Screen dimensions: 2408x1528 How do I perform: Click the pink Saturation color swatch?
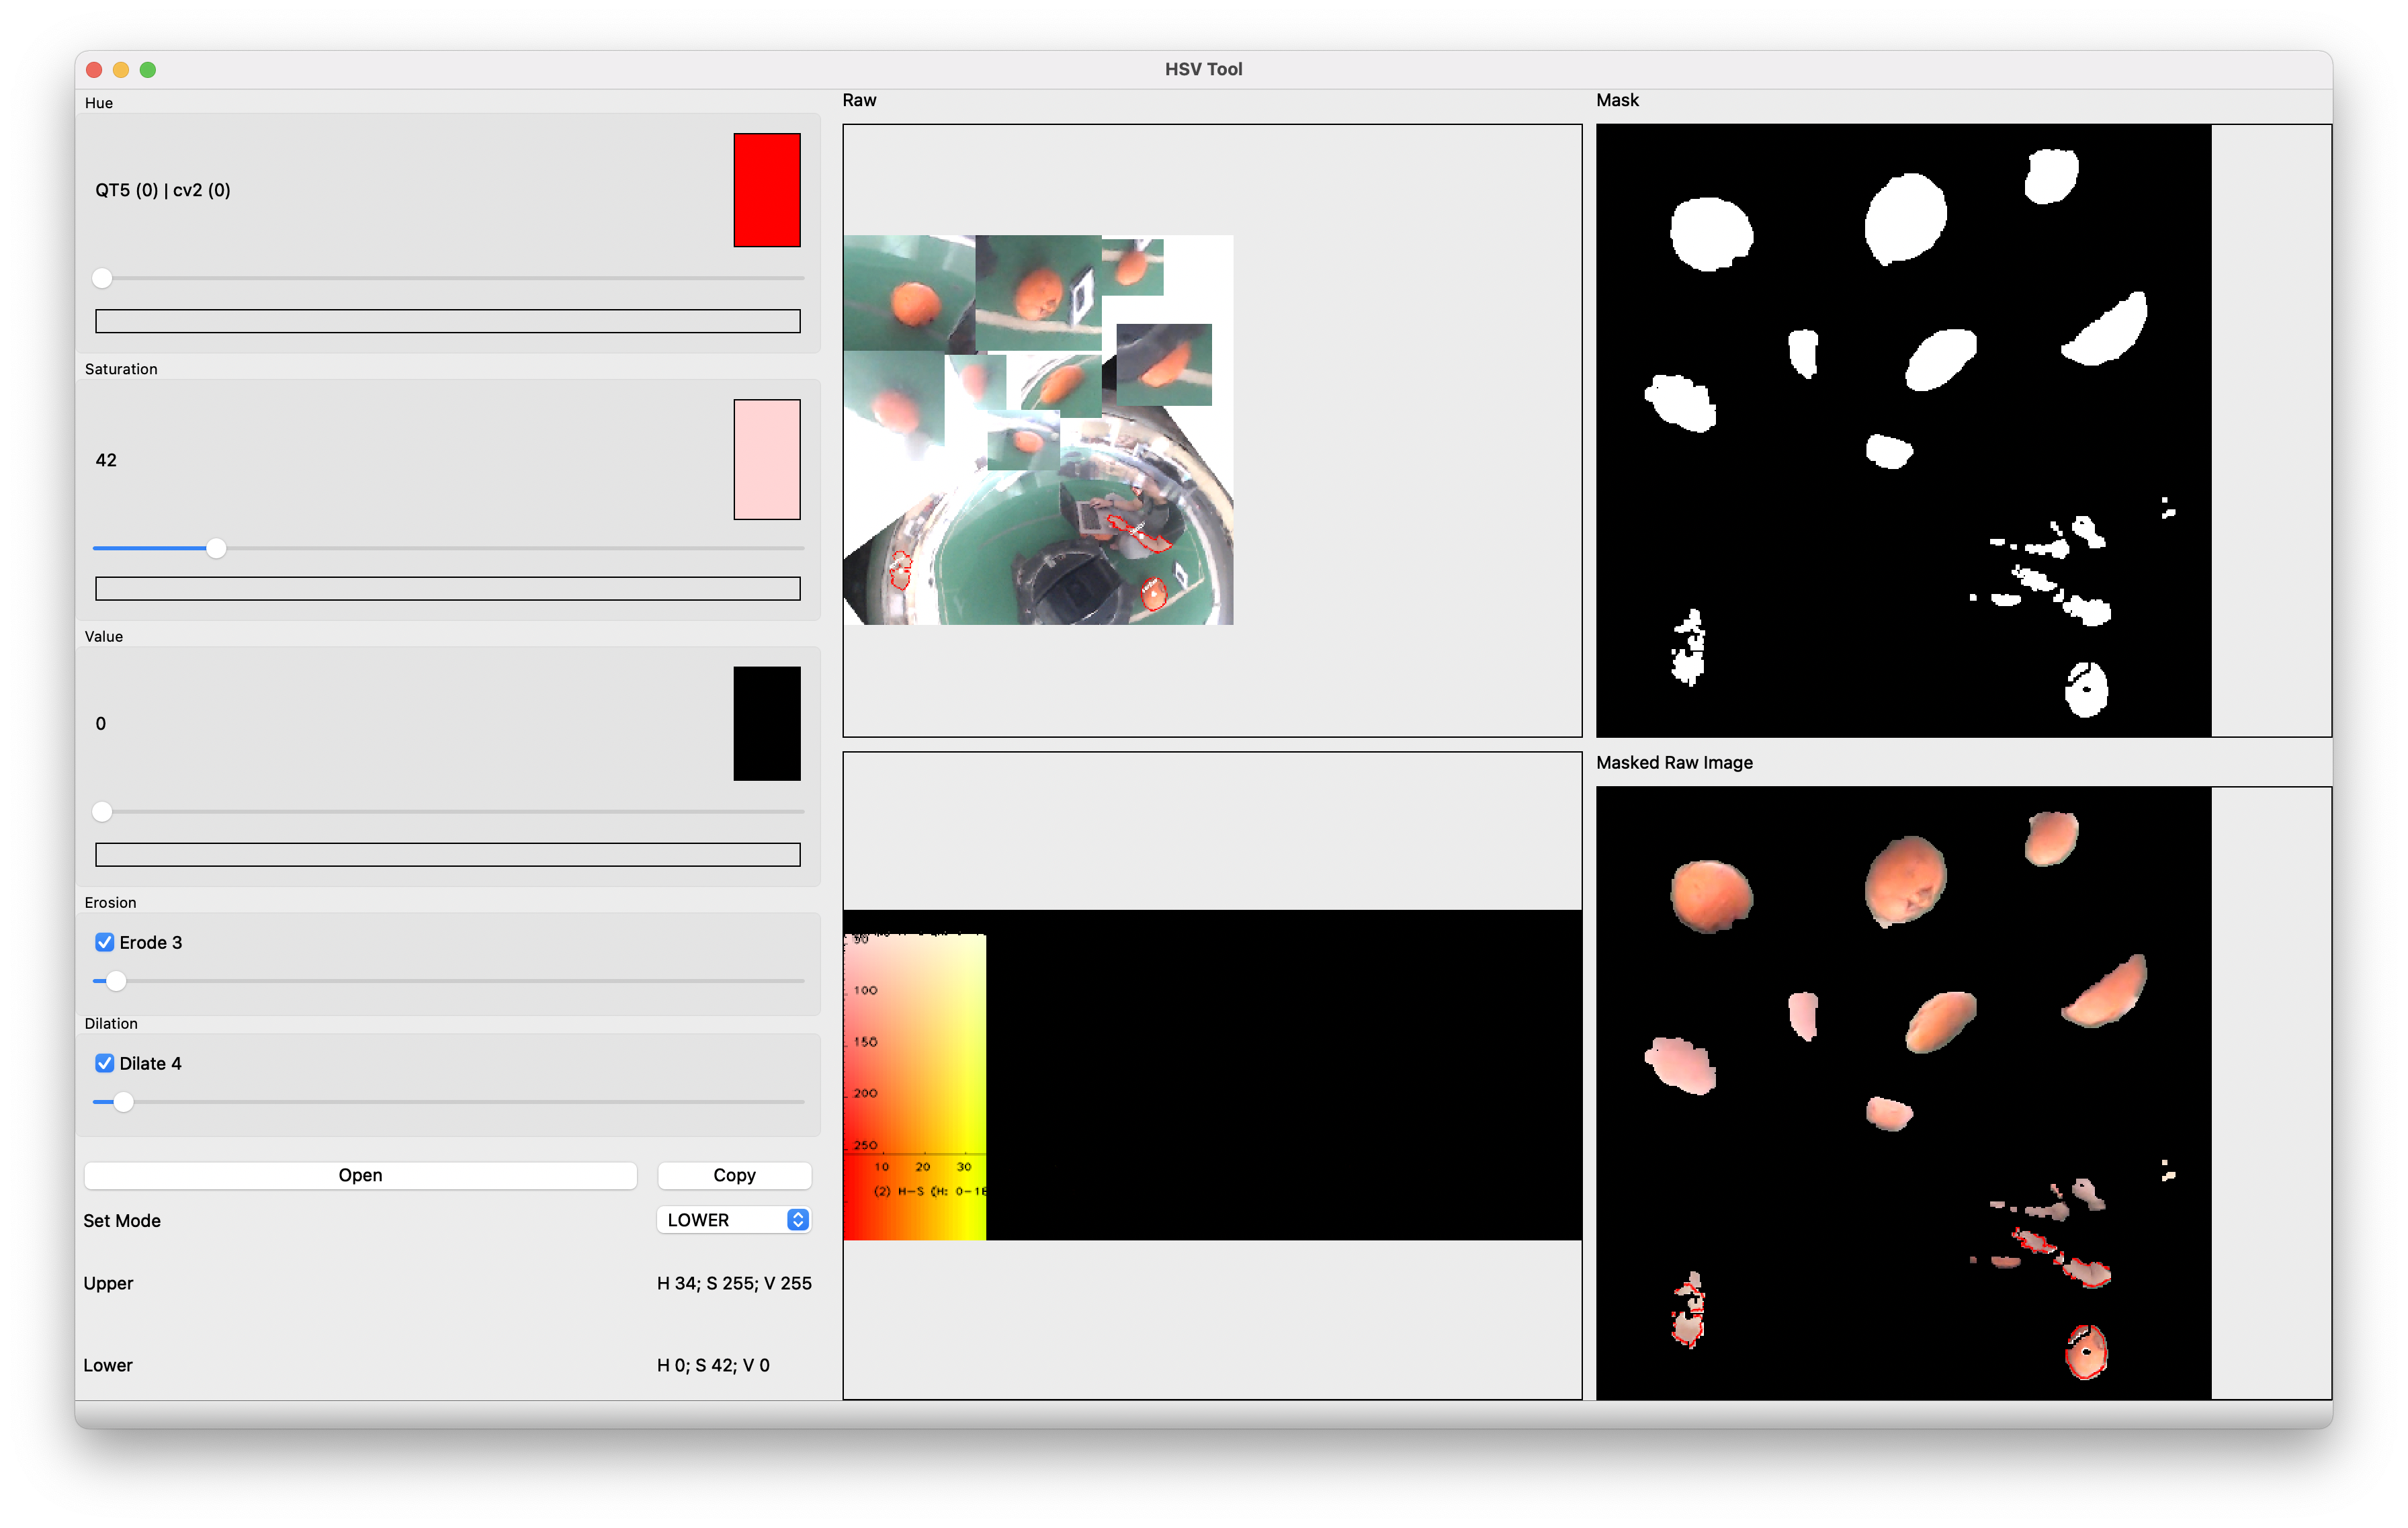pos(767,460)
